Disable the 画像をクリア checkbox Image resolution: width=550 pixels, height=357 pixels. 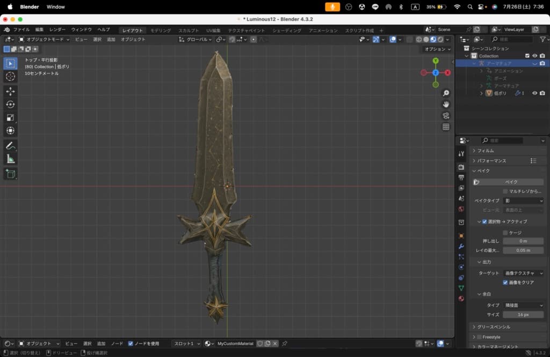505,282
